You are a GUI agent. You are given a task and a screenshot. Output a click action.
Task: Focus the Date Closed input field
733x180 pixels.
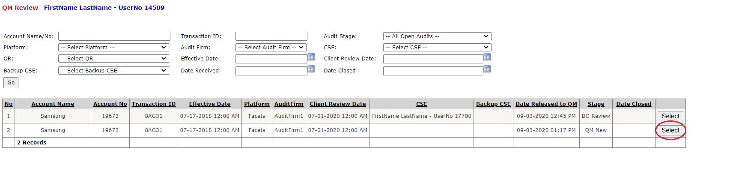pos(433,71)
